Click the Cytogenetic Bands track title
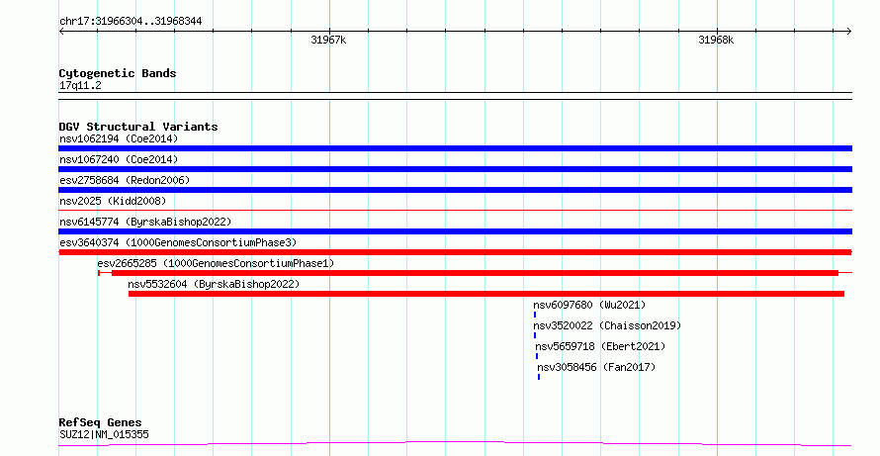 tap(118, 73)
